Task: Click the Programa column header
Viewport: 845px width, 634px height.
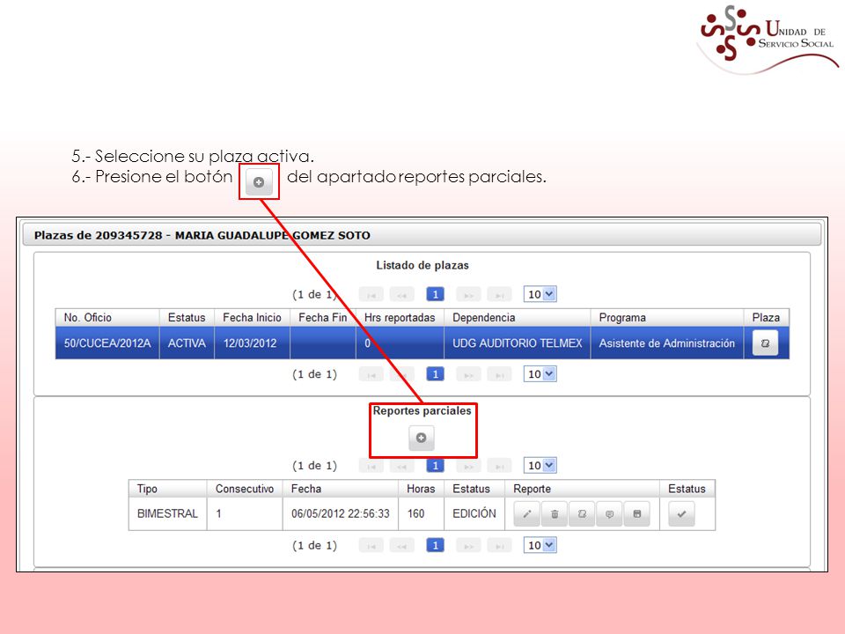Action: click(667, 318)
